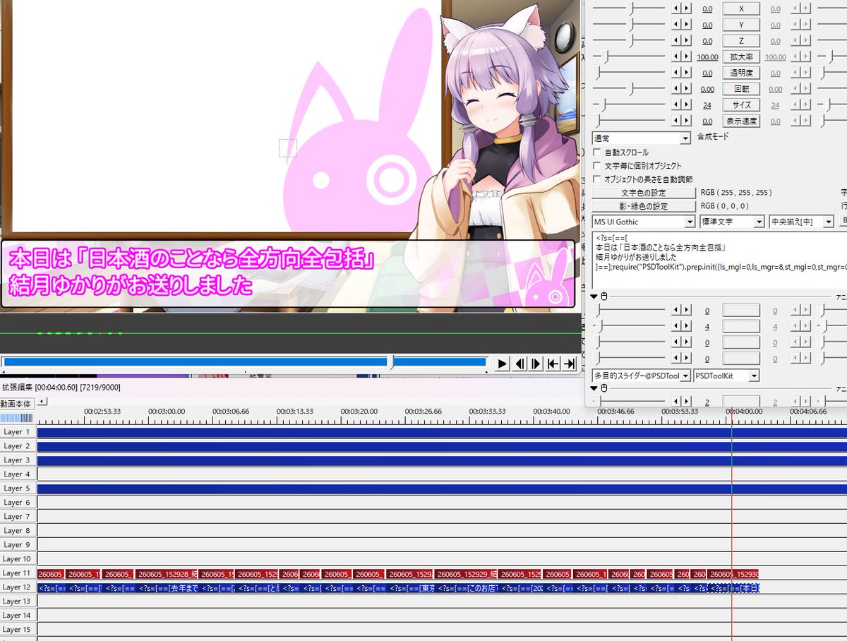Step forward one frame in preview

536,364
